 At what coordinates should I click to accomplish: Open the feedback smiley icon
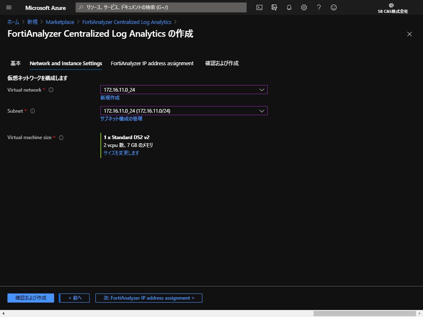point(334,7)
